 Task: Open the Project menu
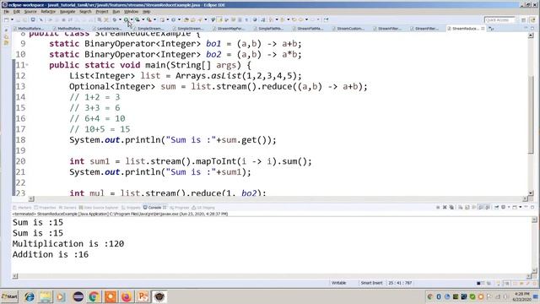click(102, 11)
